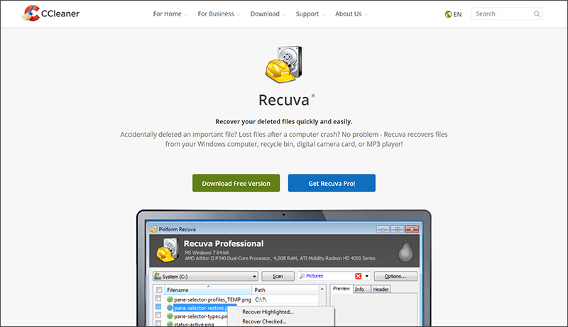This screenshot has width=568, height=327.
Task: Select the status-active.png row
Action: point(194,323)
